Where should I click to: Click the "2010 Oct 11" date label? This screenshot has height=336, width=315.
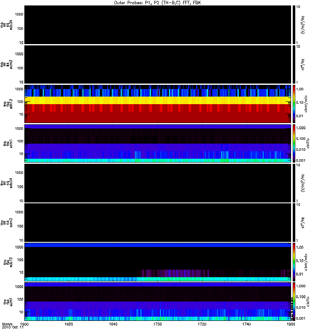click(x=13, y=328)
